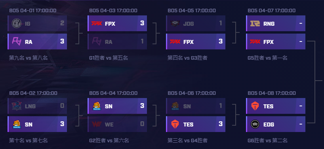Screen dimensions: 324x149
Task: Click the FPX score 3 in the 04-05 match
Action: pyautogui.click(x=221, y=41)
